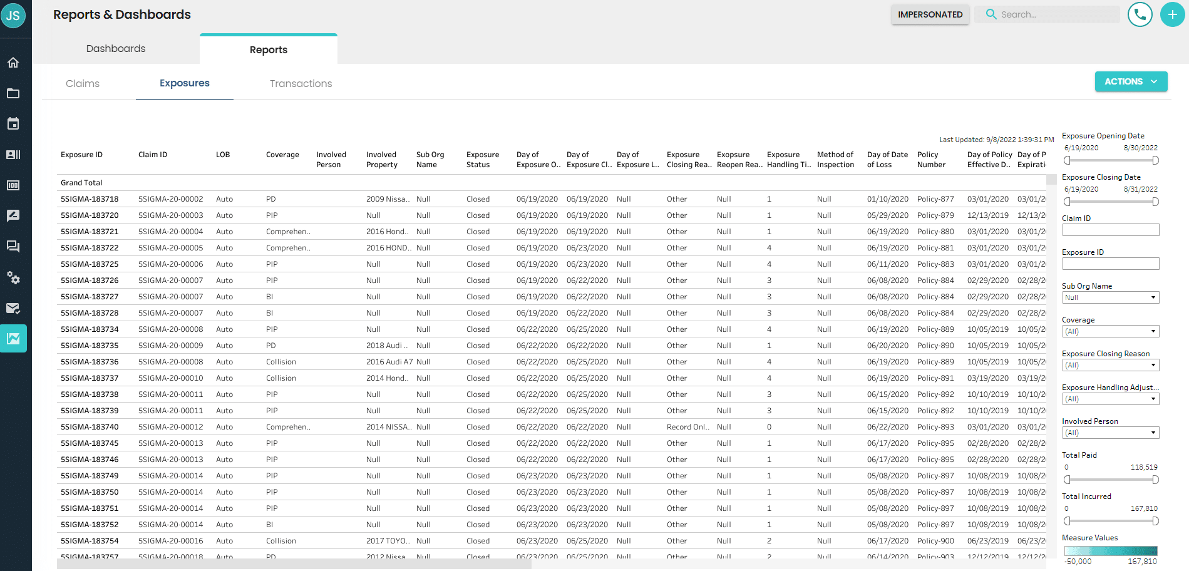Click the IMPERSONATED label in the header
The height and width of the screenshot is (571, 1189).
[930, 14]
